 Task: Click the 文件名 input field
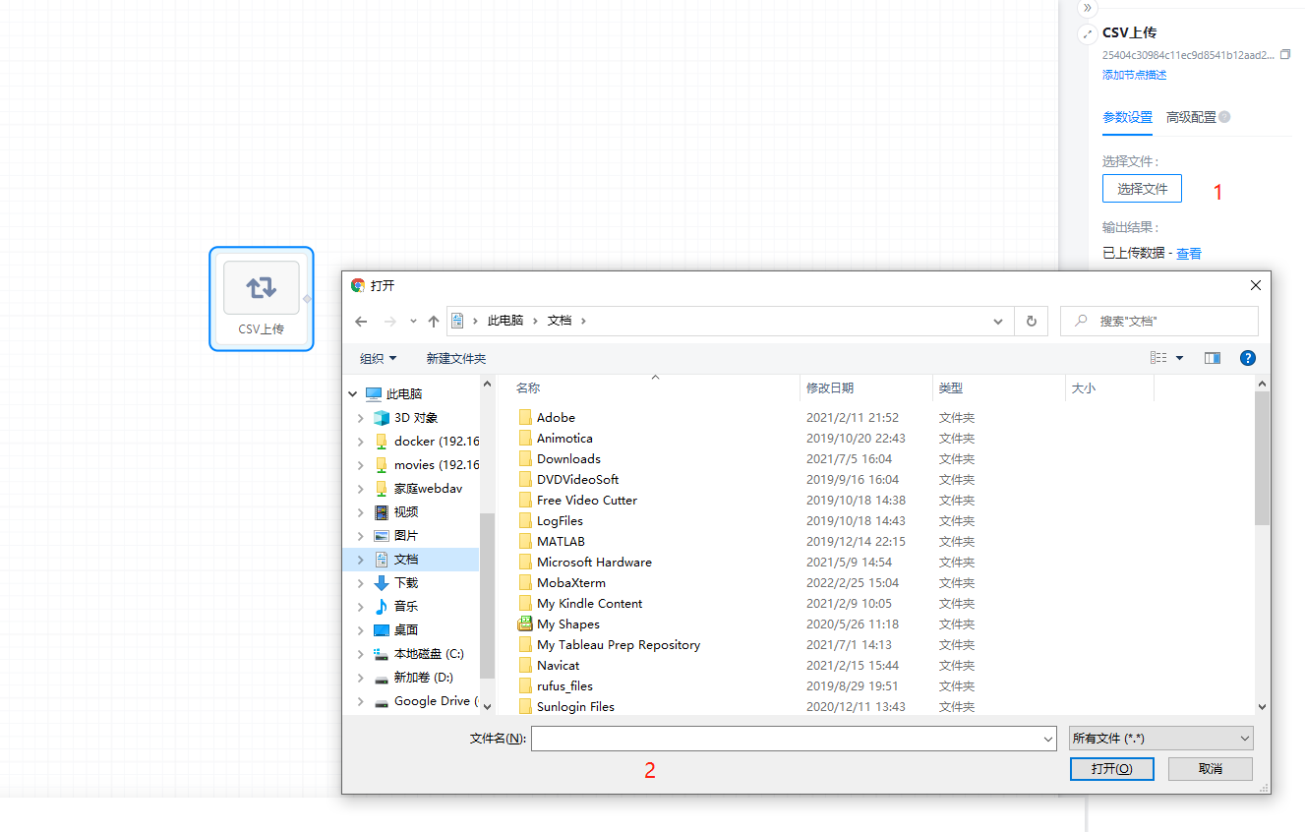[x=787, y=739]
